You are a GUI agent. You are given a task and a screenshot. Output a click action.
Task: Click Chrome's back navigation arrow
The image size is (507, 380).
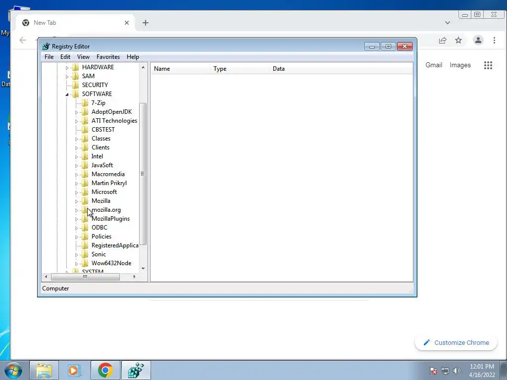coord(23,40)
